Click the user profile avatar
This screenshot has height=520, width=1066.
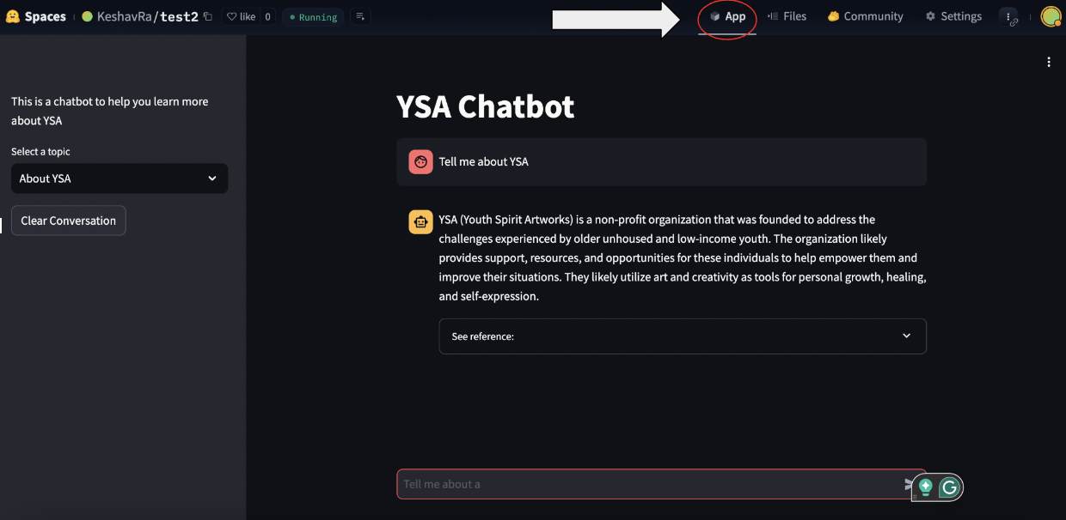(1051, 16)
